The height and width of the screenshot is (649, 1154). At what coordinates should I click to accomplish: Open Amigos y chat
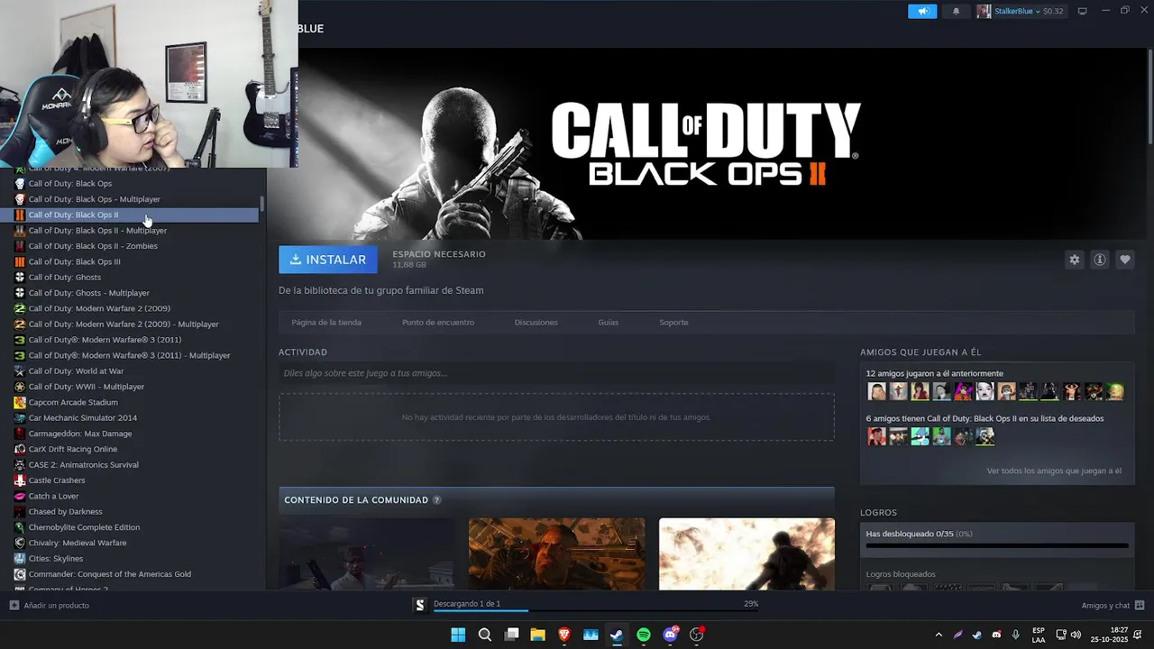1113,606
